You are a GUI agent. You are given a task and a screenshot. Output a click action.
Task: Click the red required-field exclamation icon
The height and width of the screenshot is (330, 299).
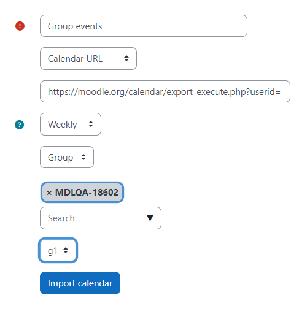20,26
